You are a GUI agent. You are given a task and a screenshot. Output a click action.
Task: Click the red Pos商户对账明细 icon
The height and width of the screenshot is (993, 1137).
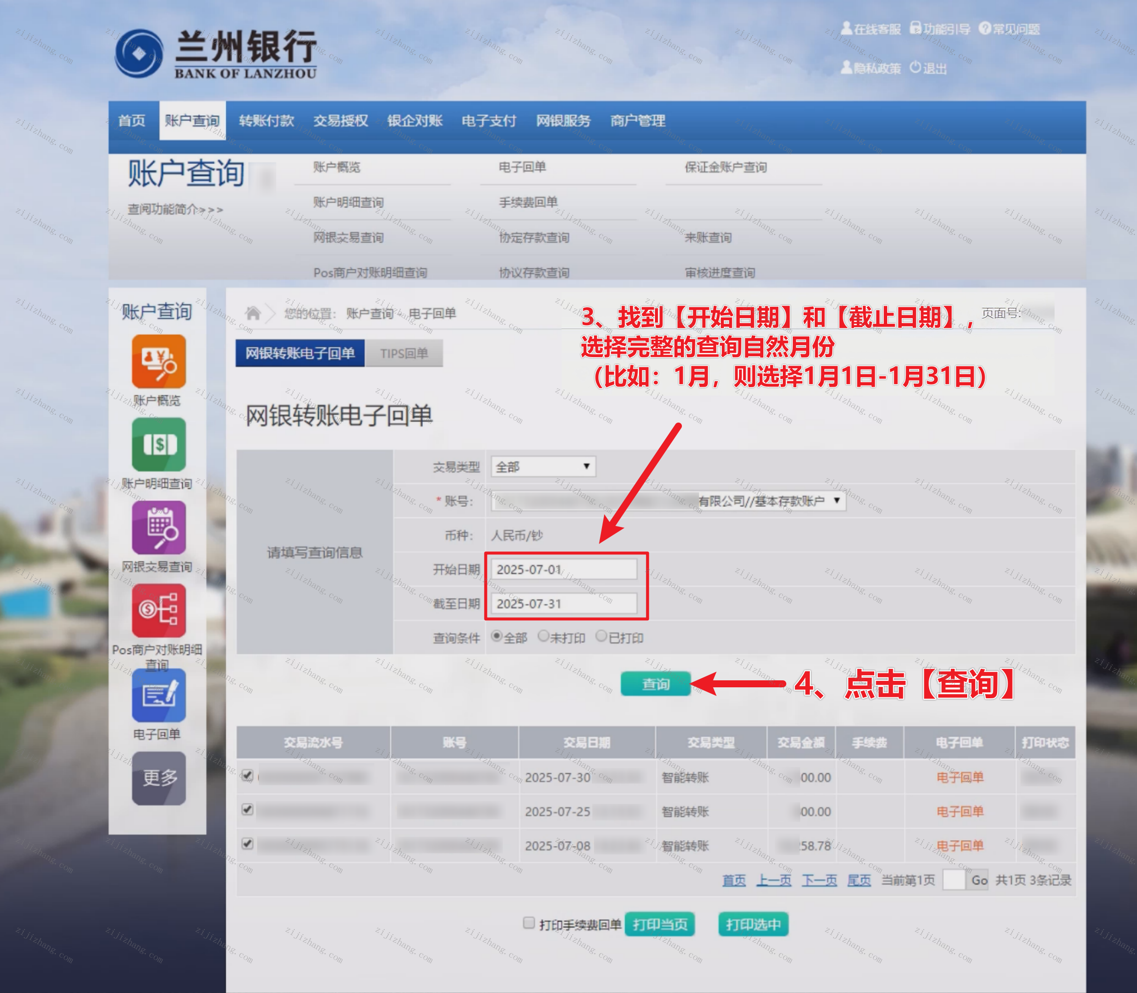(x=158, y=611)
